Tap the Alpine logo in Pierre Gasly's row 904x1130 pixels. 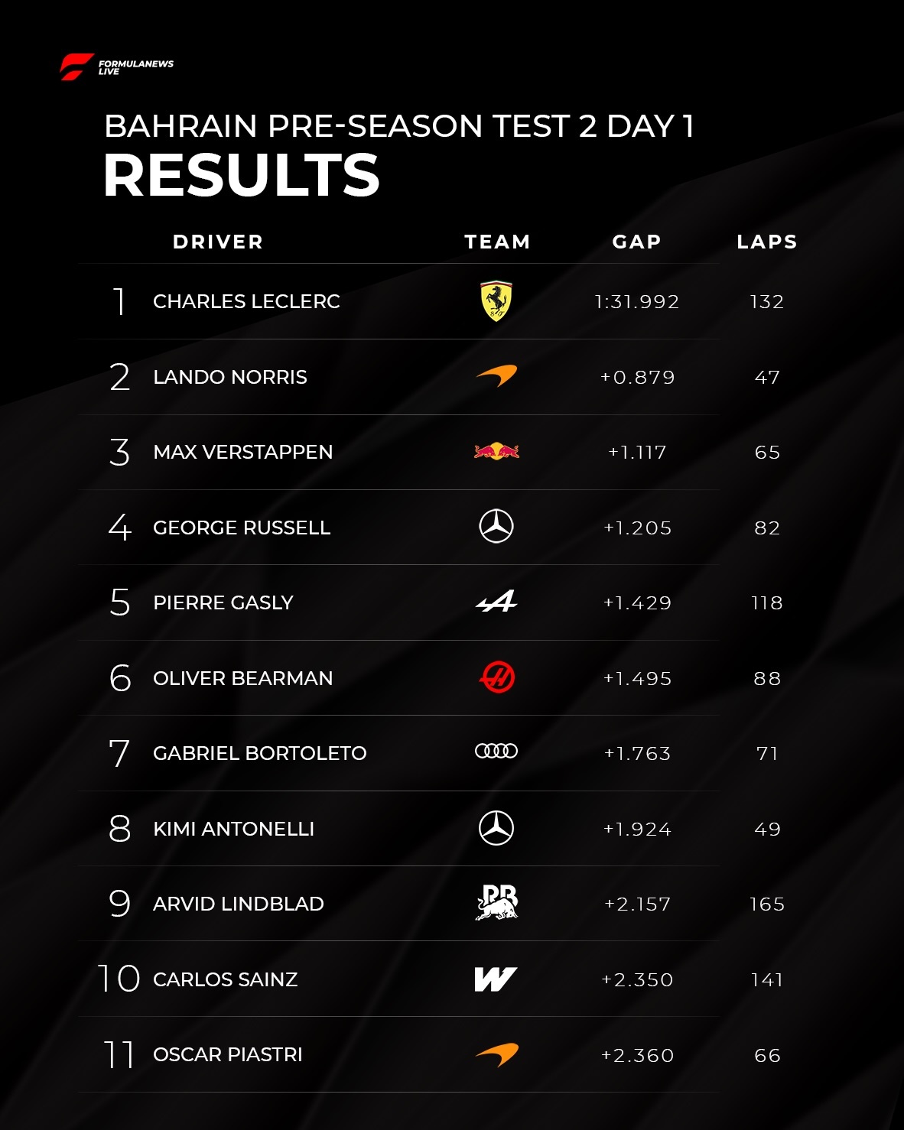(496, 602)
